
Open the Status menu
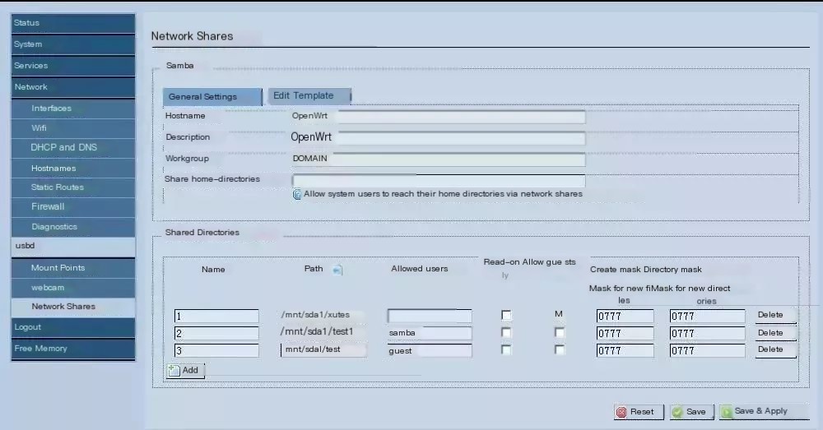(73, 23)
